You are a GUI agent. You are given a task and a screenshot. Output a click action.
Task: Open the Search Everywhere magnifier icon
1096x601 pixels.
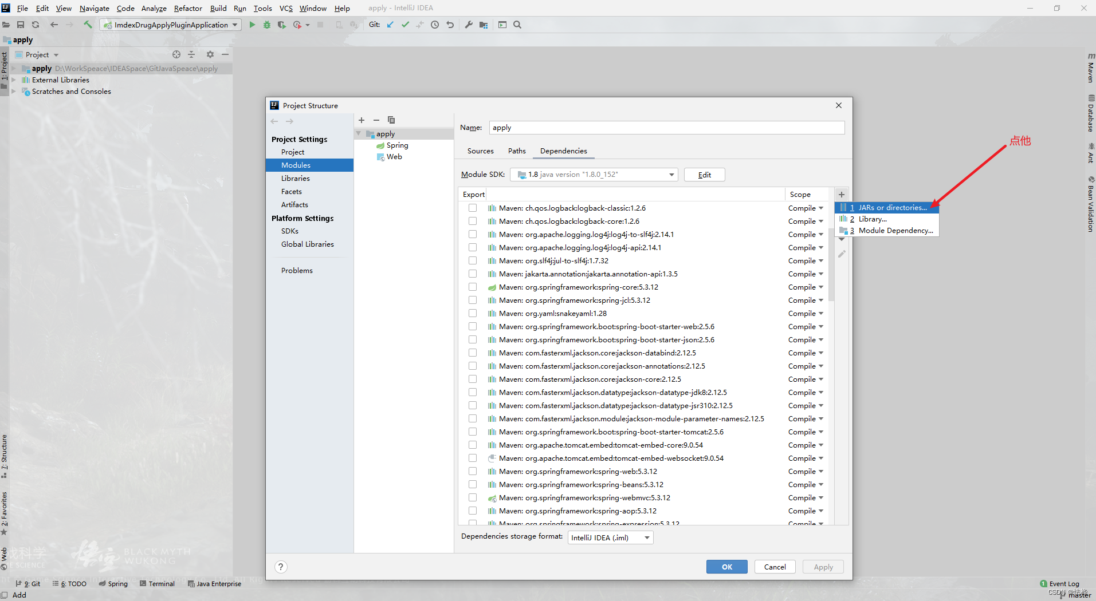(x=517, y=25)
